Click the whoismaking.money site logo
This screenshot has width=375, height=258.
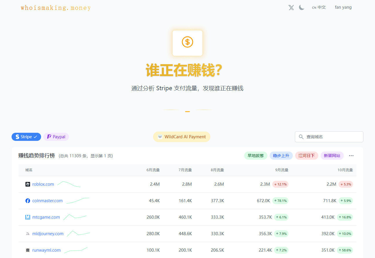(x=56, y=8)
